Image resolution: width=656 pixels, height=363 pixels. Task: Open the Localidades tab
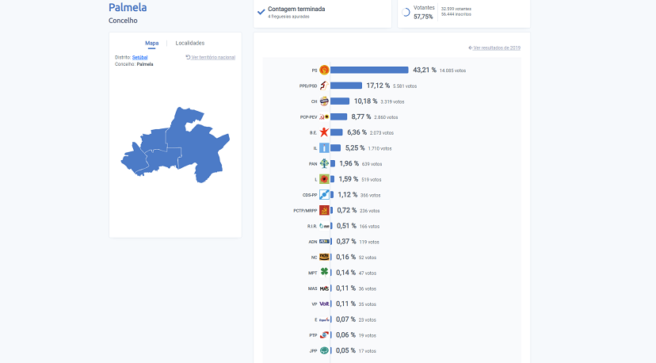click(189, 43)
